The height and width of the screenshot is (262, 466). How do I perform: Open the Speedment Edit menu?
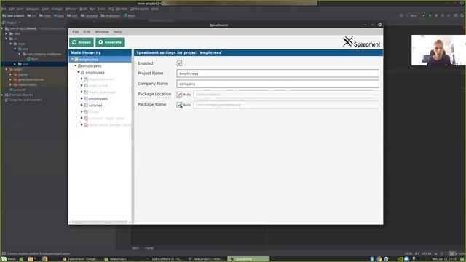coord(87,32)
